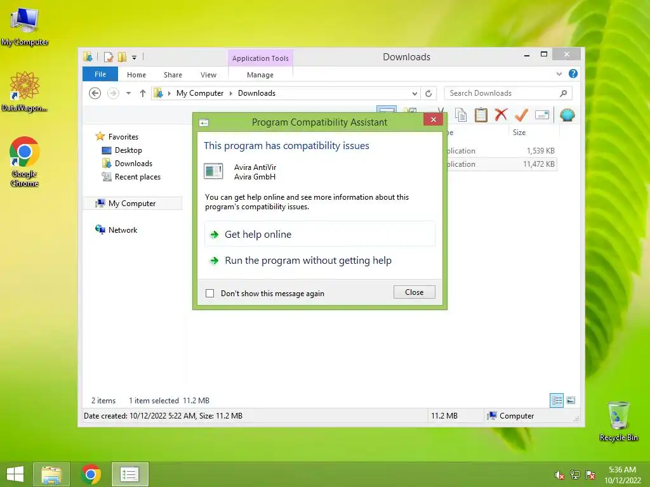Launch Chrome from the taskbar
Screen dimensions: 650x487
click(x=91, y=474)
